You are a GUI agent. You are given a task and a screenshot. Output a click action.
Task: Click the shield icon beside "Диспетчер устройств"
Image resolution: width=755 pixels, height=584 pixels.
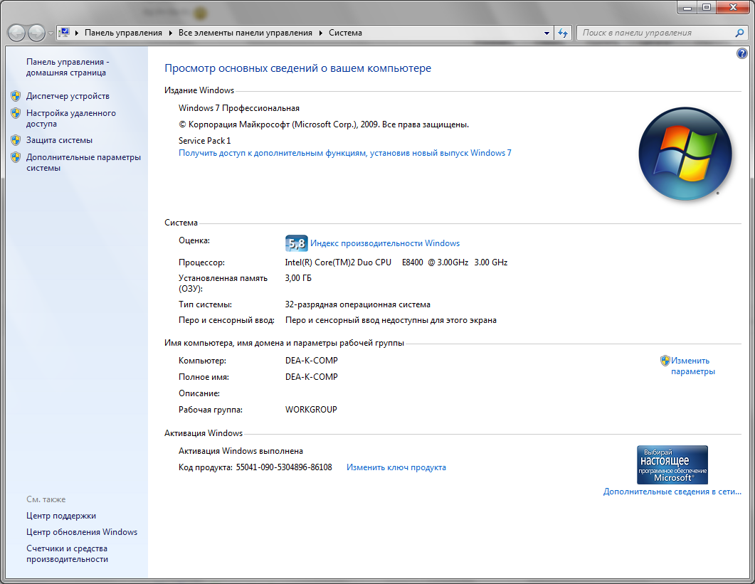click(16, 95)
